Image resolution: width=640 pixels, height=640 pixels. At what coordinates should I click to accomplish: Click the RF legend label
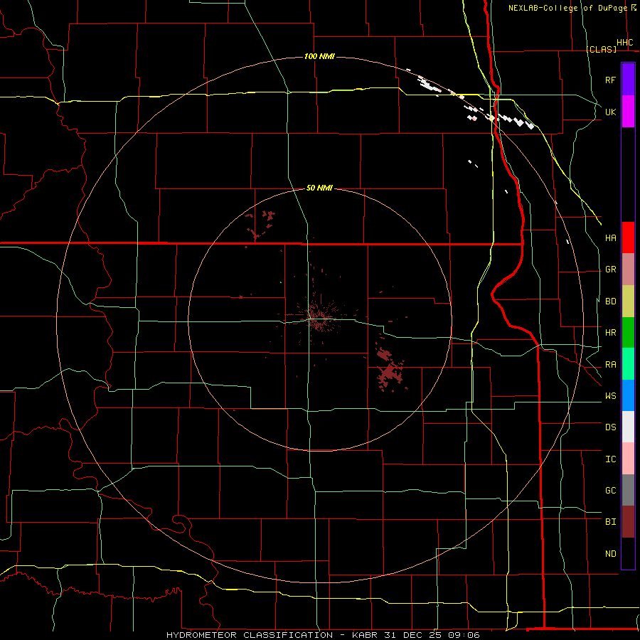click(x=610, y=80)
